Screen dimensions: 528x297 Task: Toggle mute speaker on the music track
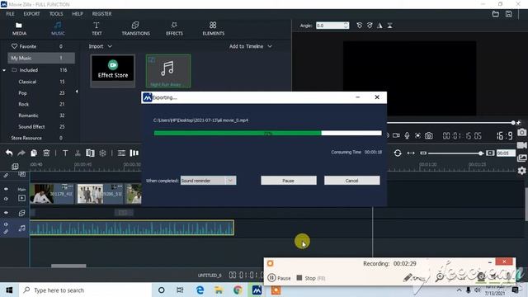[x=6, y=224]
